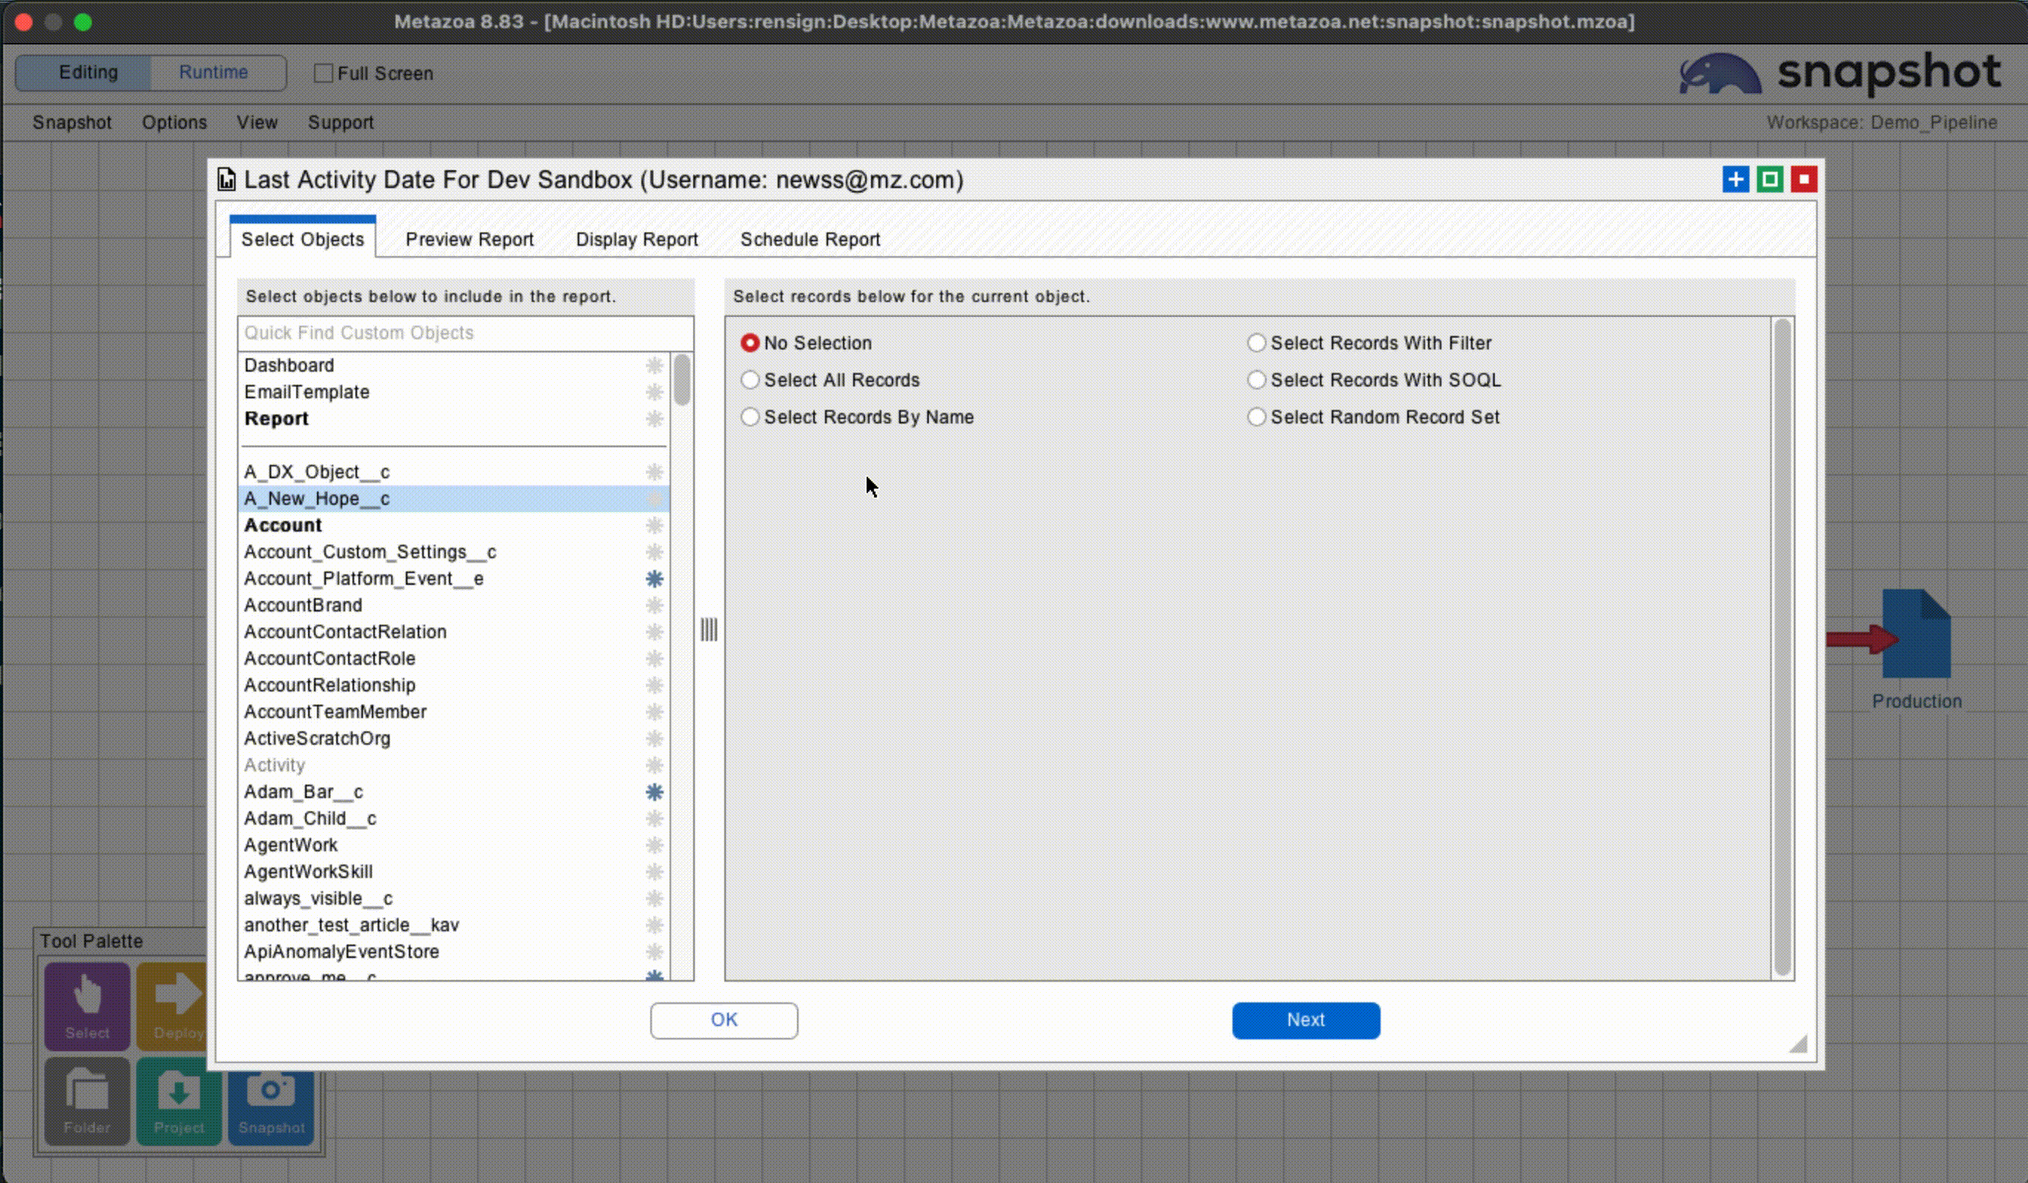Image resolution: width=2028 pixels, height=1183 pixels.
Task: Choose Select Random Record Set option
Action: pos(1256,418)
